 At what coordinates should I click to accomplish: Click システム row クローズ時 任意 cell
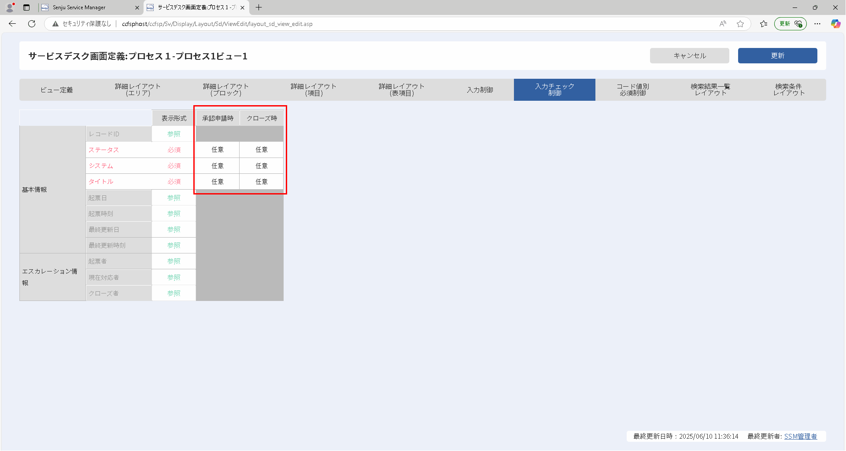[262, 166]
